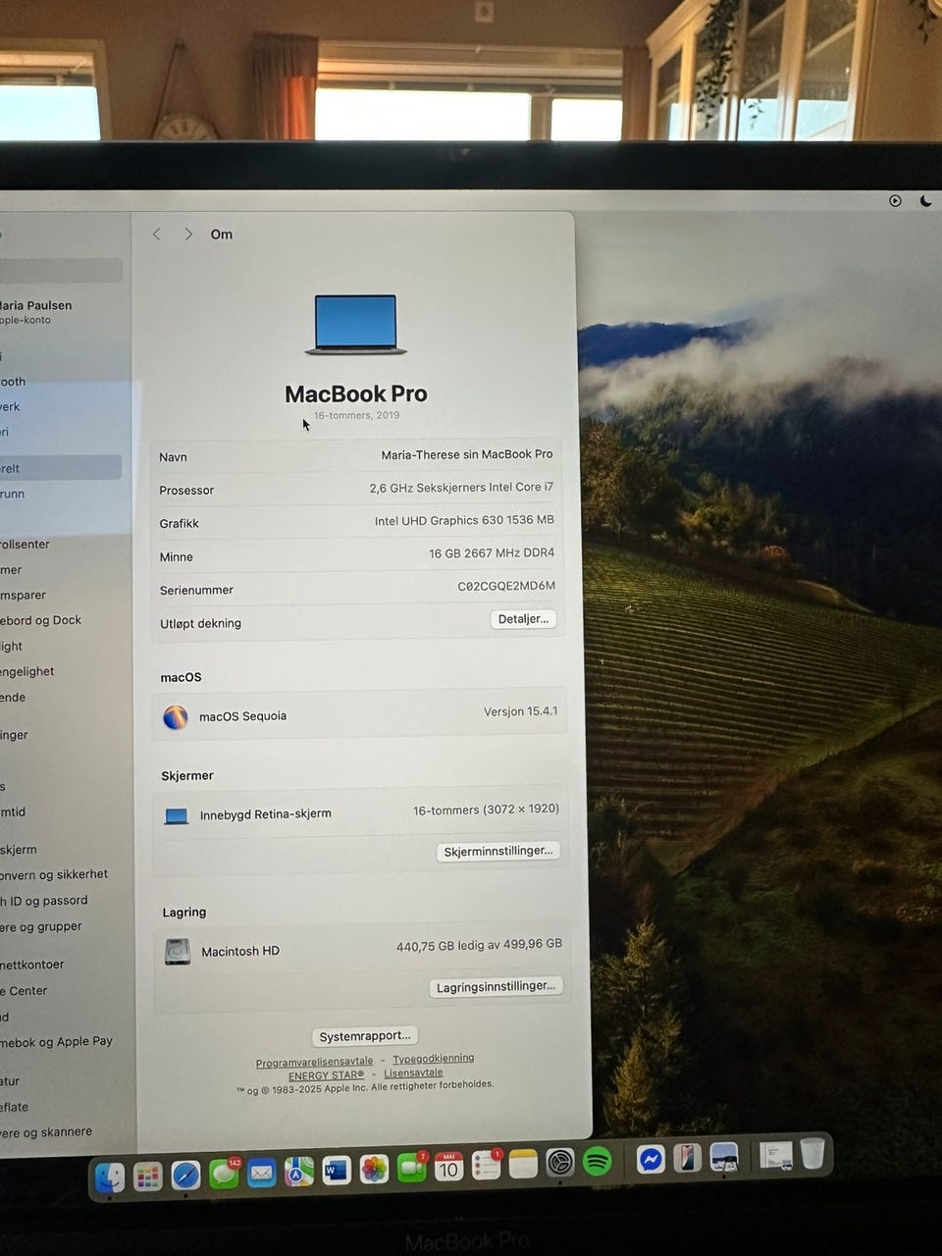Click 'Intel UHD Graphics 630 1536 MB'

[x=464, y=520]
